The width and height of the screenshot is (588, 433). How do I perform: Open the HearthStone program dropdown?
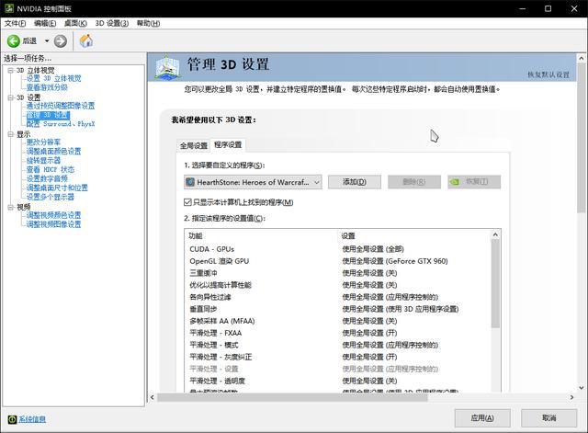click(253, 182)
